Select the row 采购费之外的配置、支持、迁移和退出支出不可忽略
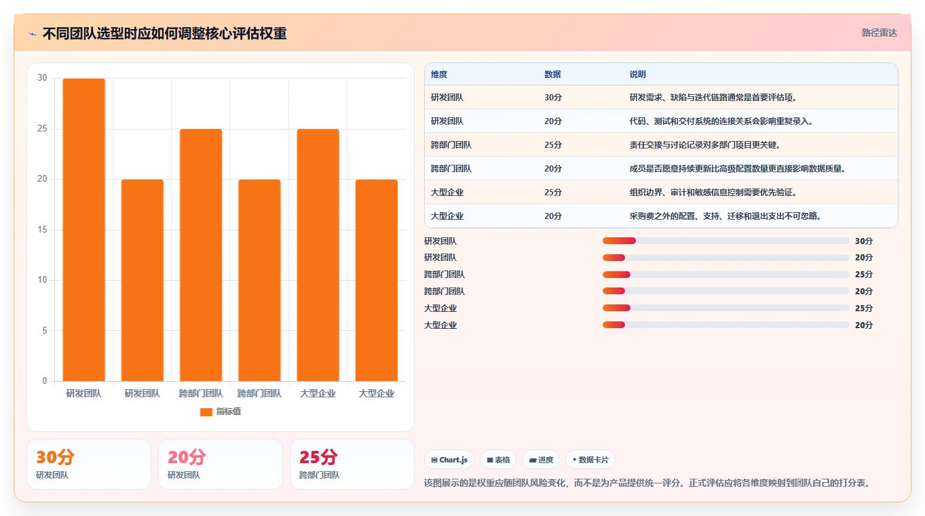This screenshot has width=925, height=516. pyautogui.click(x=661, y=216)
